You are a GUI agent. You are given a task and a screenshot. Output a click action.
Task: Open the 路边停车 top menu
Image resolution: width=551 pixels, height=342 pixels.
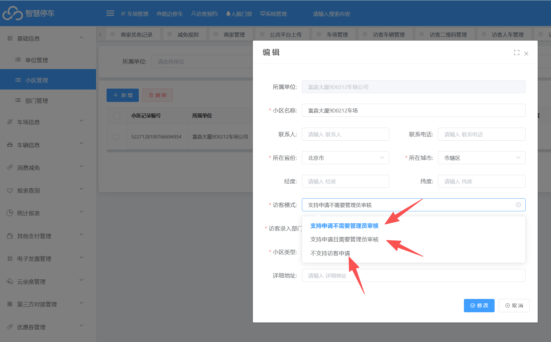[170, 14]
